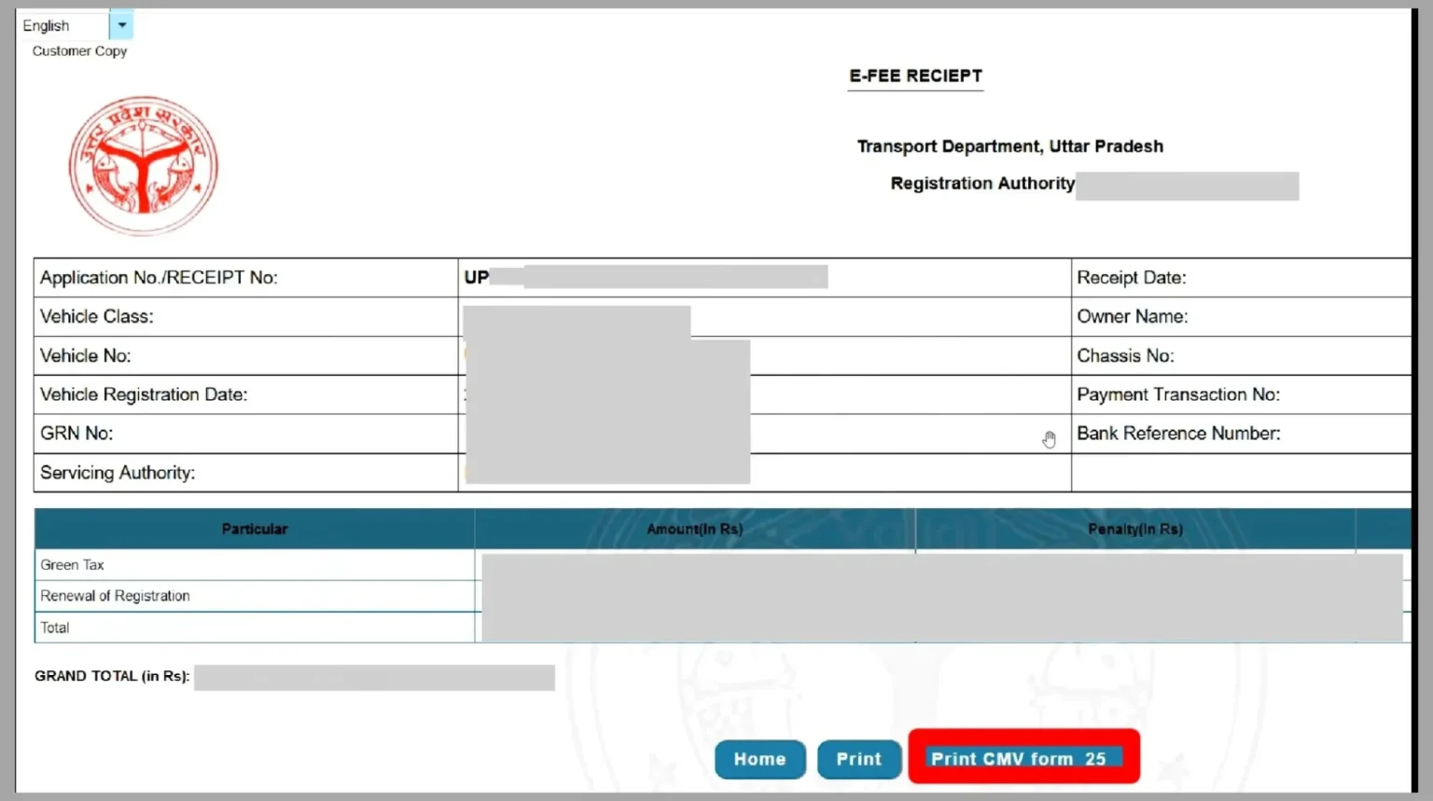Click the Total row label
Viewport: 1433px width, 801px height.
click(55, 628)
